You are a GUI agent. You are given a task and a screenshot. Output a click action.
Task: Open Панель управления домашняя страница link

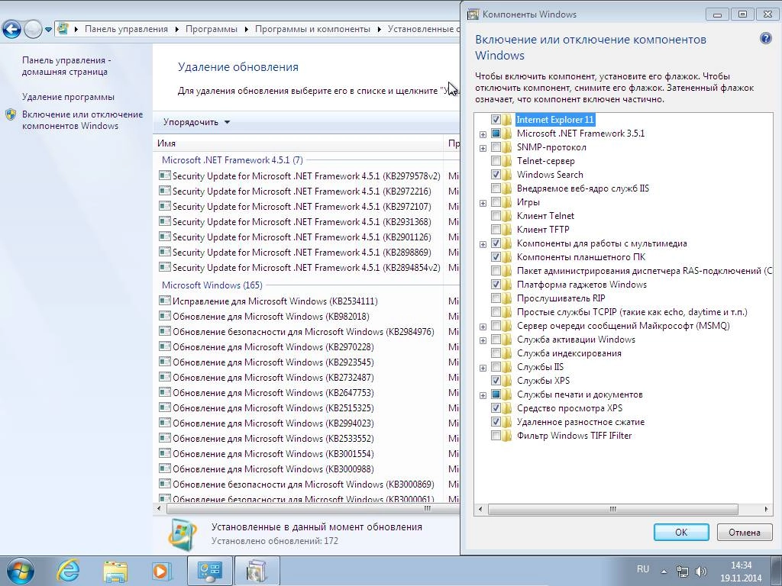click(65, 66)
